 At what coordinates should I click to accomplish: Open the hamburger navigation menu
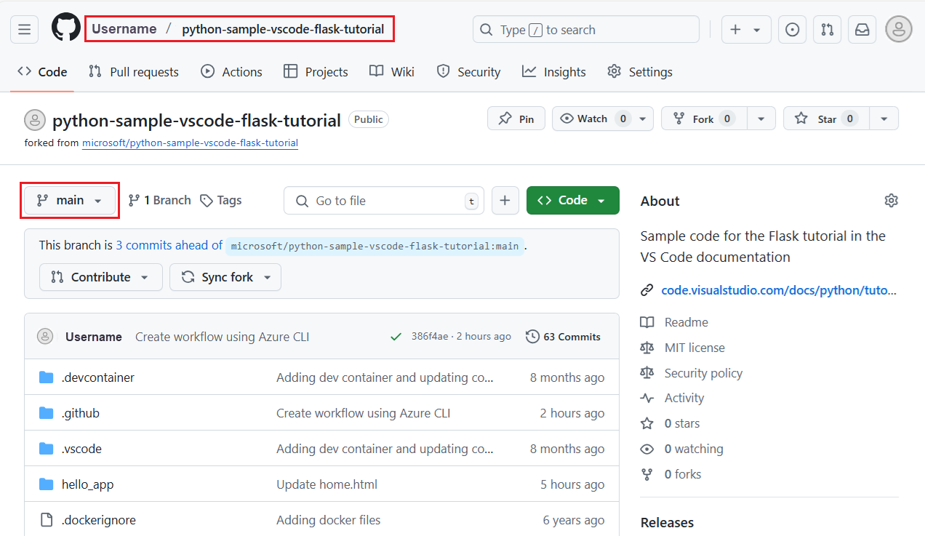tap(24, 29)
